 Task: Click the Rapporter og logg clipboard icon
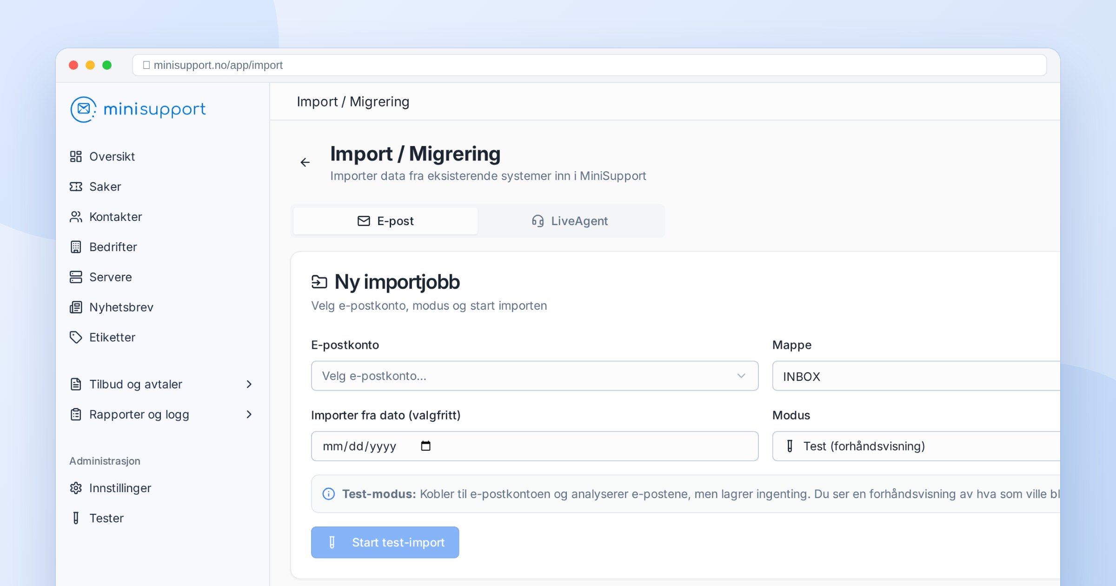point(76,414)
